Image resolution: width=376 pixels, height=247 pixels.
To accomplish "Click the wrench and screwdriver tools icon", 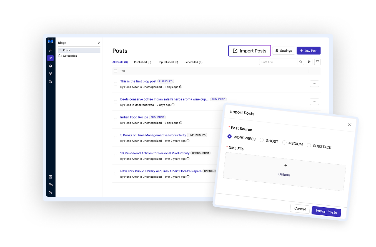I will pos(50,82).
